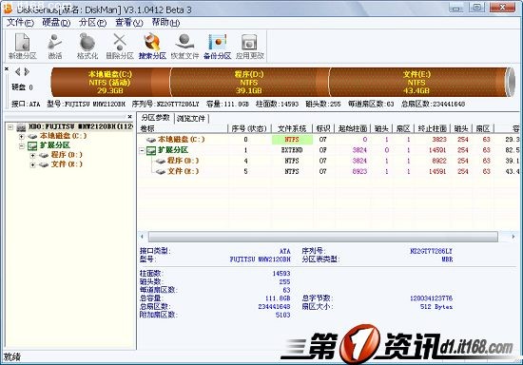This screenshot has width=523, height=365.
Task: Click the 120034123776 total bytes value
Action: click(x=431, y=298)
